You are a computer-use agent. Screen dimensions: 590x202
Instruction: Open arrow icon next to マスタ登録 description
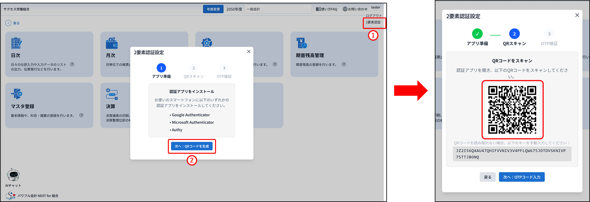[81, 115]
